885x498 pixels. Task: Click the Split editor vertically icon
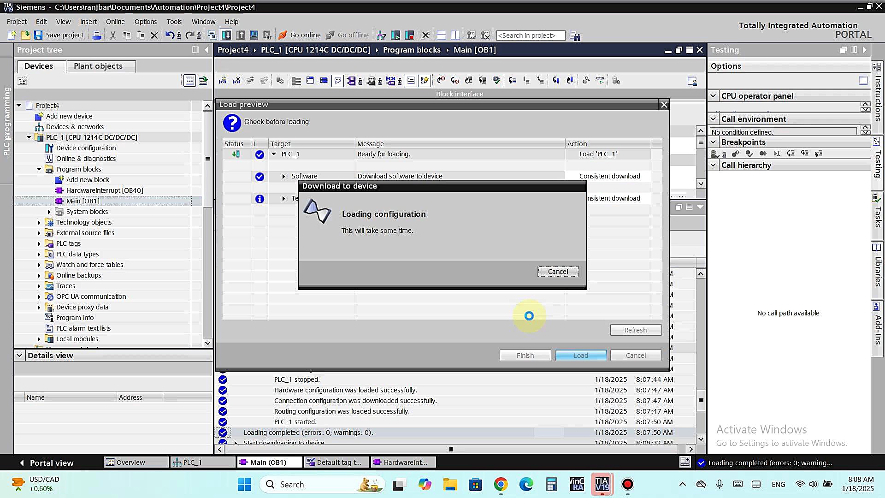click(455, 35)
